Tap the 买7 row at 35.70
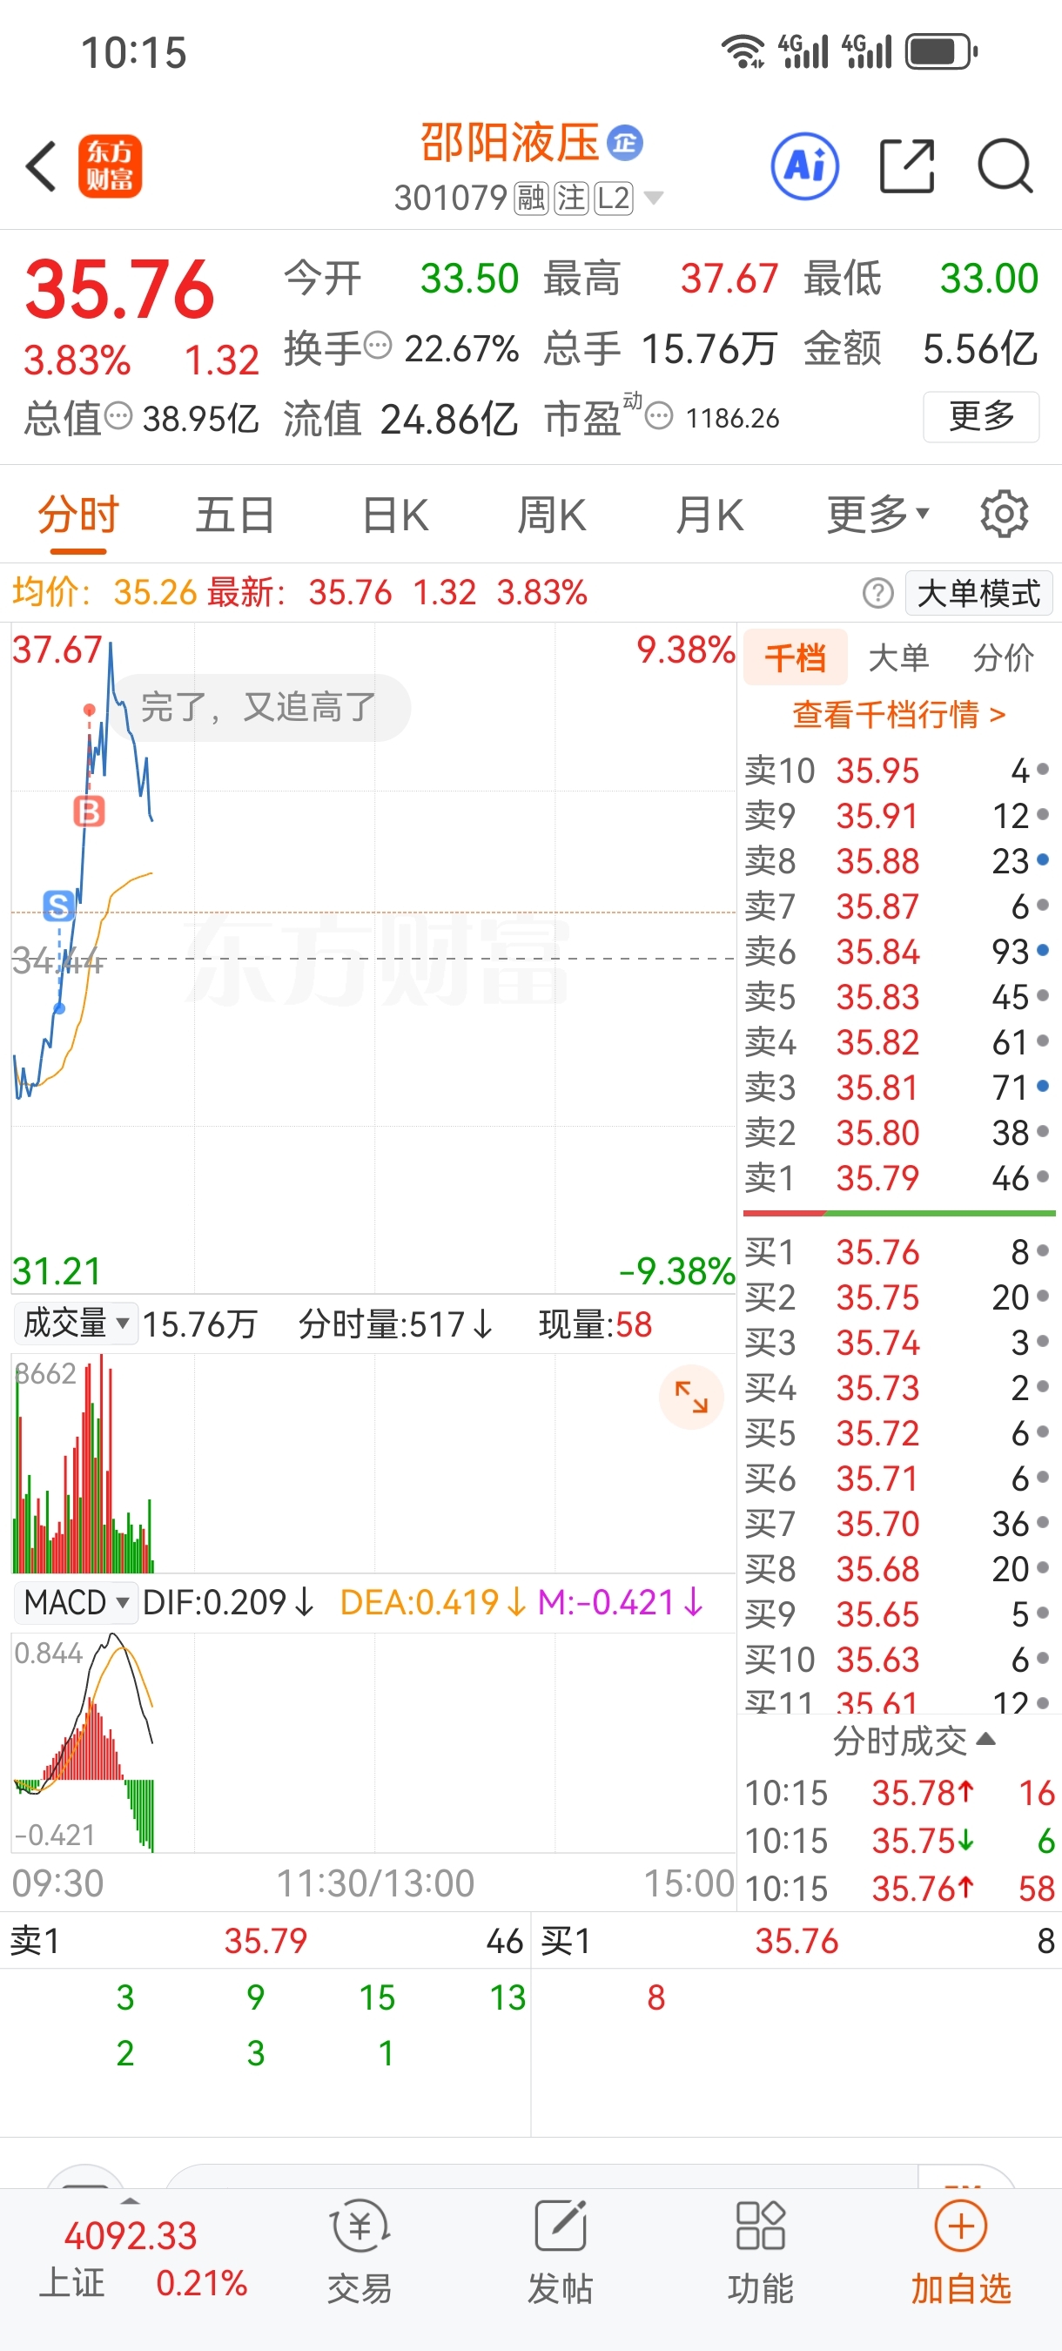 (897, 1523)
